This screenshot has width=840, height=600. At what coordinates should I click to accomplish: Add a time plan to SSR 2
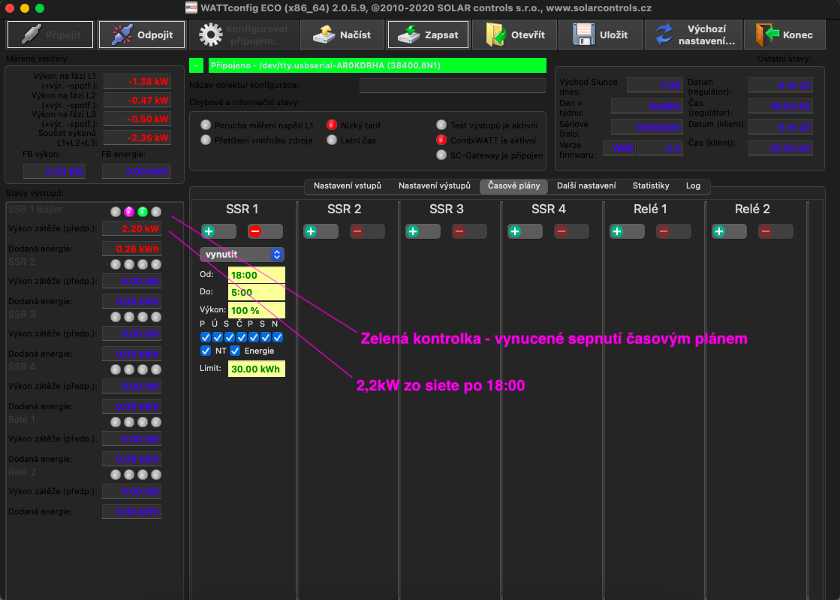[x=311, y=231]
